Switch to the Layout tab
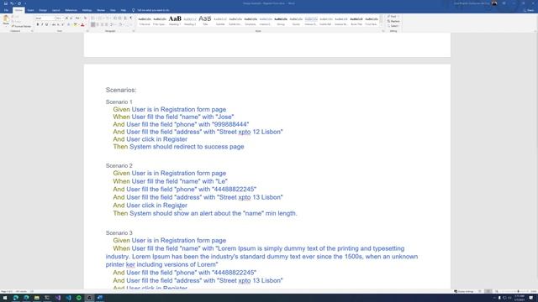This screenshot has width=538, height=302. [56, 10]
